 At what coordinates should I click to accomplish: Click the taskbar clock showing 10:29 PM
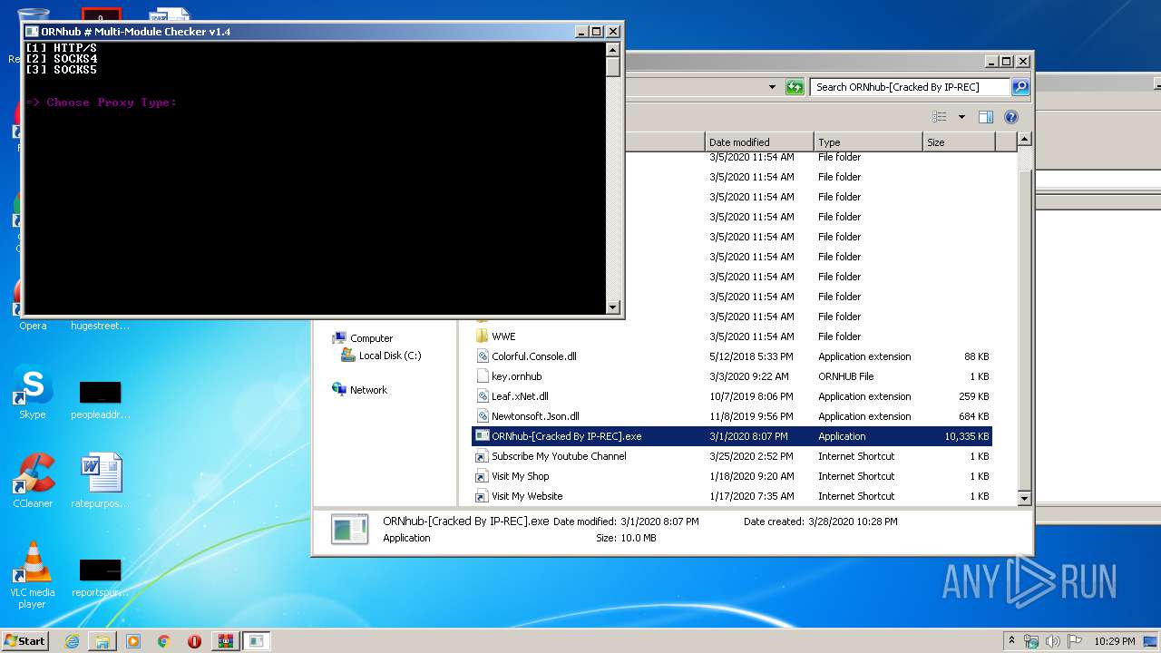tap(1114, 641)
